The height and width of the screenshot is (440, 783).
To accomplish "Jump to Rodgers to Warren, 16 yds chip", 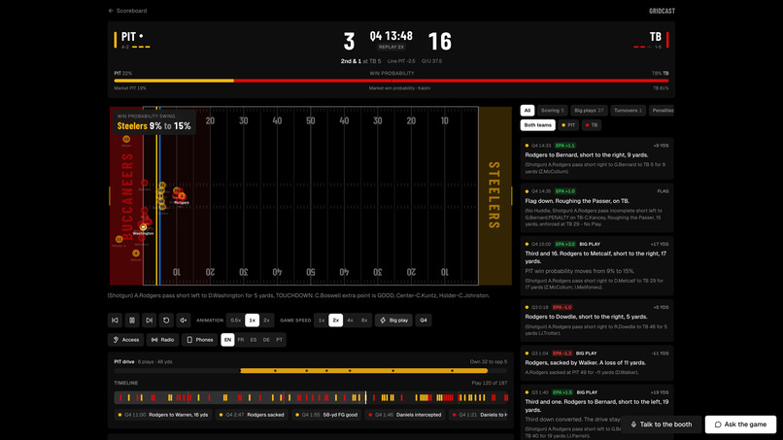I will (163, 415).
